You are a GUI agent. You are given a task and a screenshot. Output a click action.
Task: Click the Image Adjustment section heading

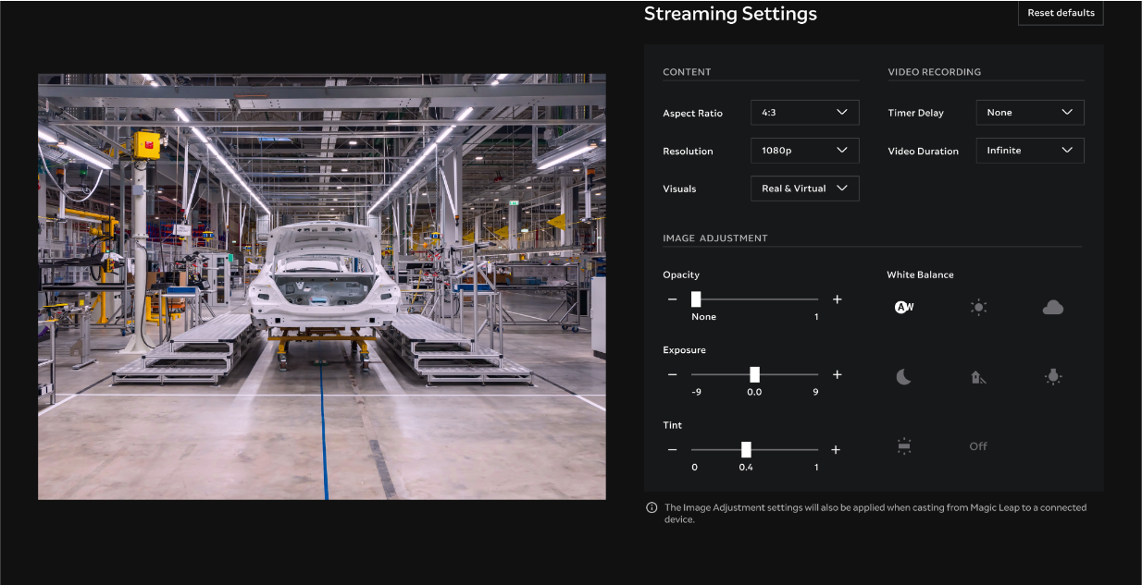[x=714, y=238]
